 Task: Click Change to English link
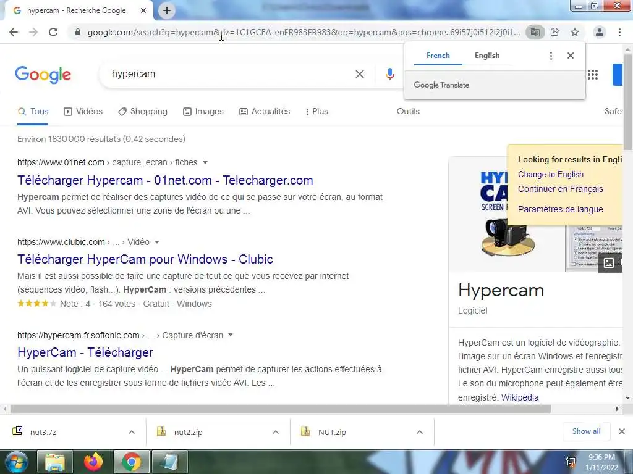pos(551,175)
